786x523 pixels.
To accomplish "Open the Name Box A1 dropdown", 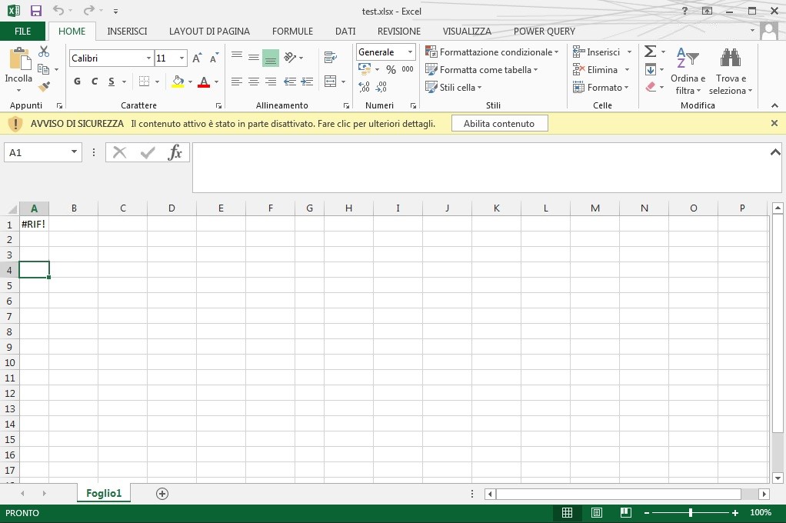I will 74,152.
